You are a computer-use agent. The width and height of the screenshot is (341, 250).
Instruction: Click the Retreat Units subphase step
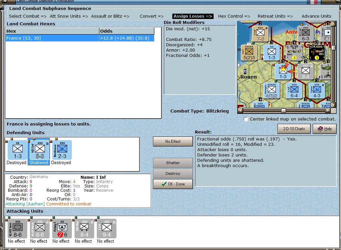click(x=275, y=16)
